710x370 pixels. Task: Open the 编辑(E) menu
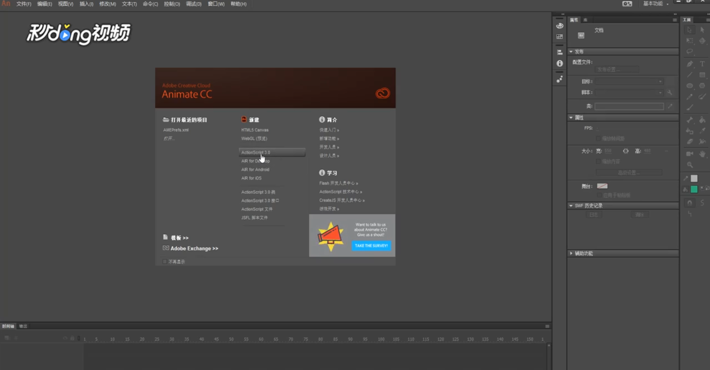click(44, 4)
